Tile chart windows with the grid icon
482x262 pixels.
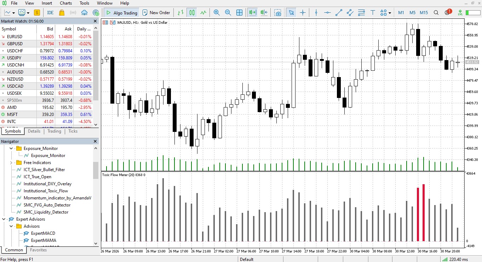[x=239, y=12]
